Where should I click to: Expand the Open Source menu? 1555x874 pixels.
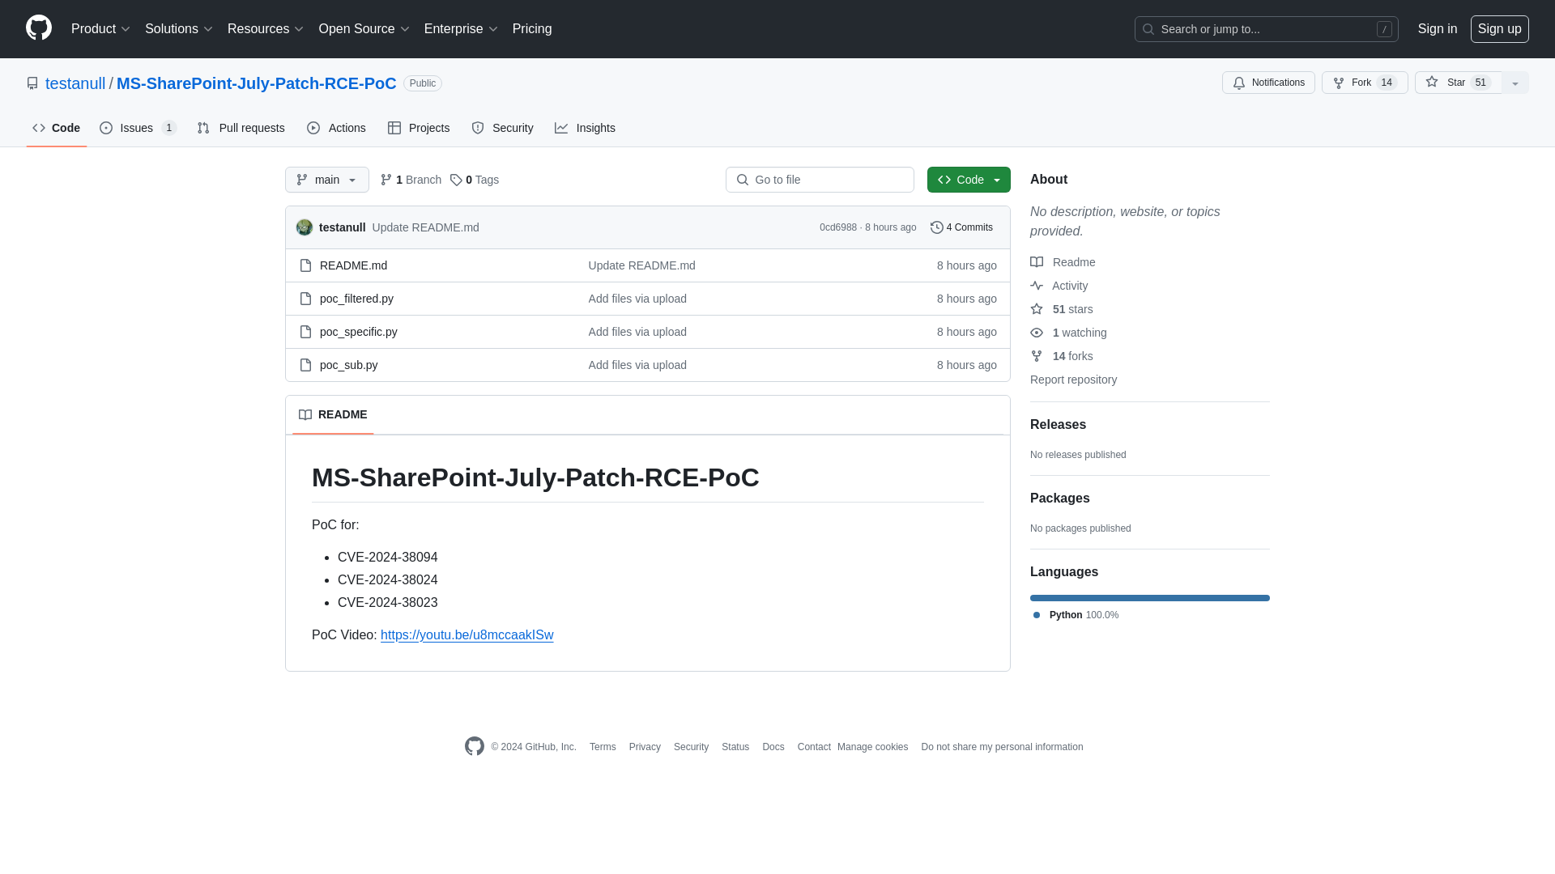coord(364,29)
